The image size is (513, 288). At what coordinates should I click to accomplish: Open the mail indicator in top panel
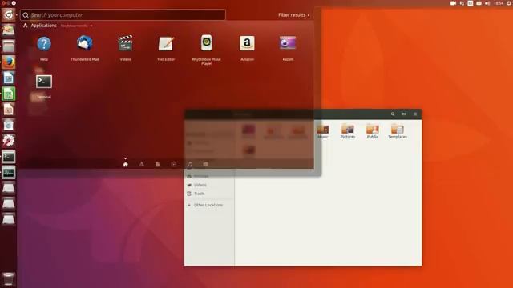tap(479, 3)
